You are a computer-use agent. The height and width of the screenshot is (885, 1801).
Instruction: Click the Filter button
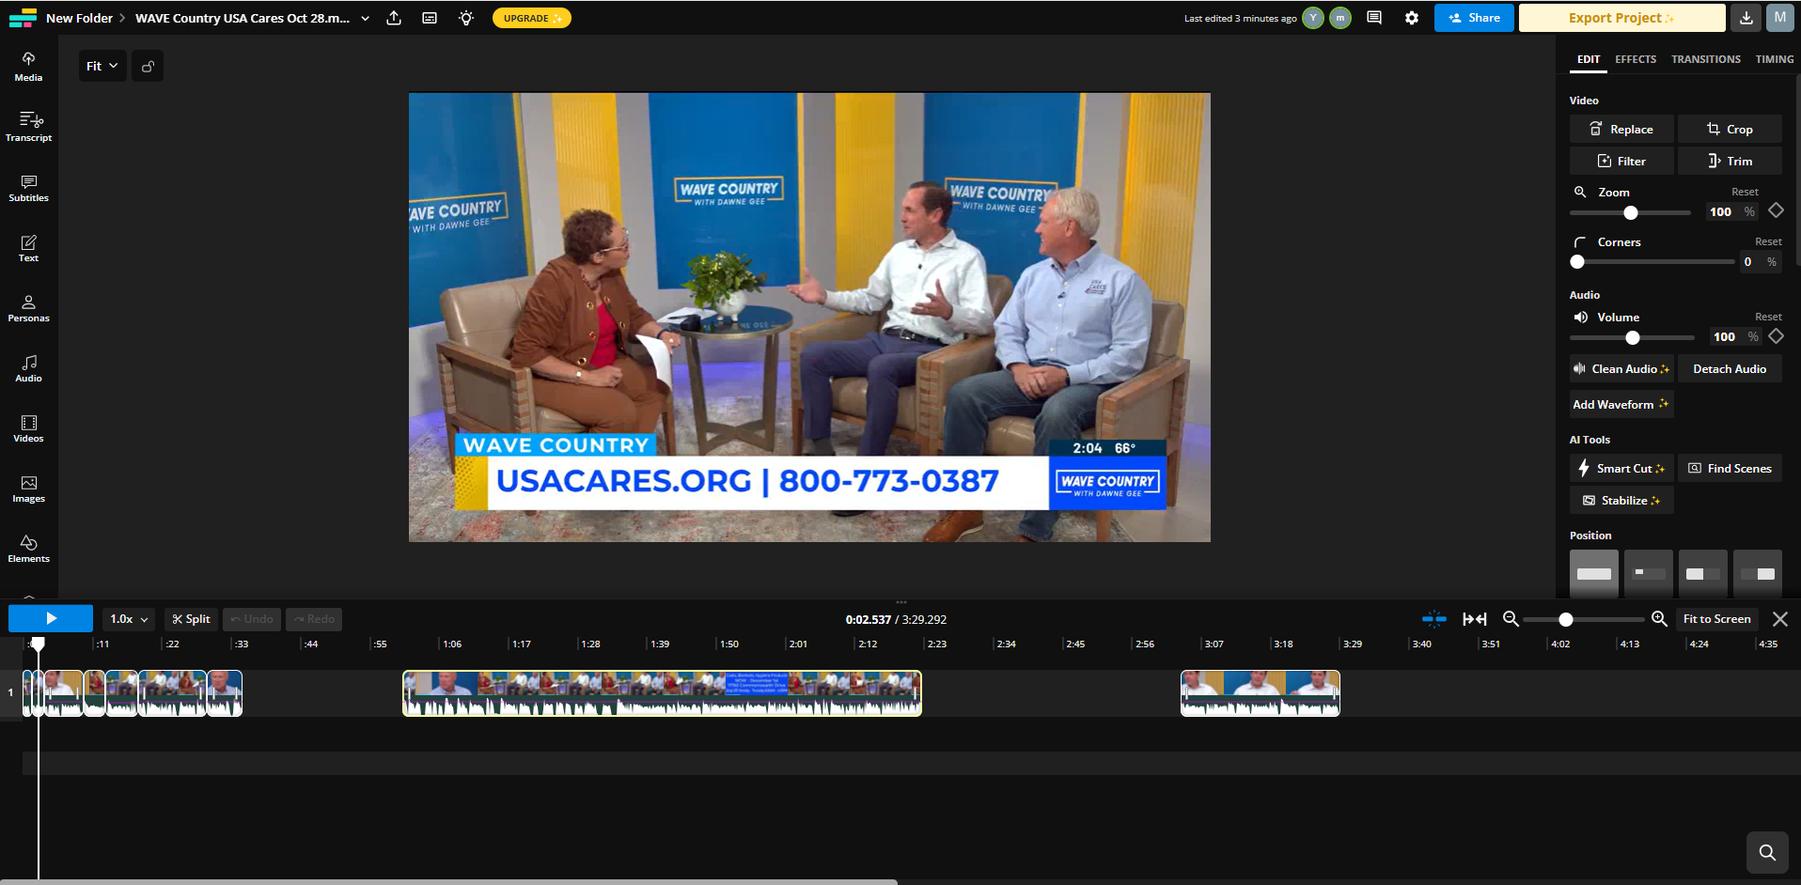(x=1621, y=161)
